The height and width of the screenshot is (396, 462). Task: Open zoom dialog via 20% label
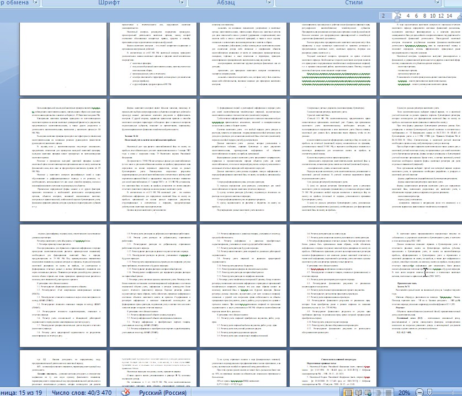point(405,392)
